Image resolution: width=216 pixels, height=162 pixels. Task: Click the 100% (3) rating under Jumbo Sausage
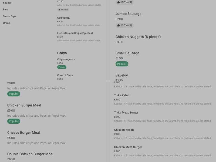(124, 25)
